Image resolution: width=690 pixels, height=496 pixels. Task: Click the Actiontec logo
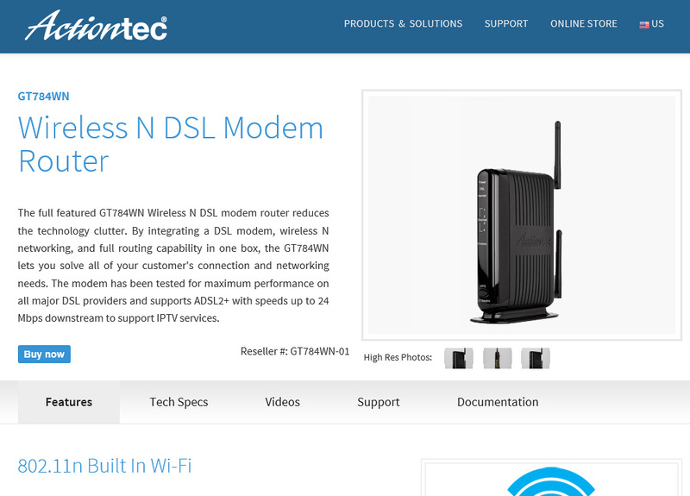pyautogui.click(x=96, y=26)
